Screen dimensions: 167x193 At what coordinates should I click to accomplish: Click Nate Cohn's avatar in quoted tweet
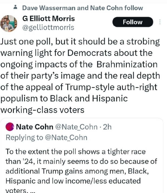pos(10,127)
